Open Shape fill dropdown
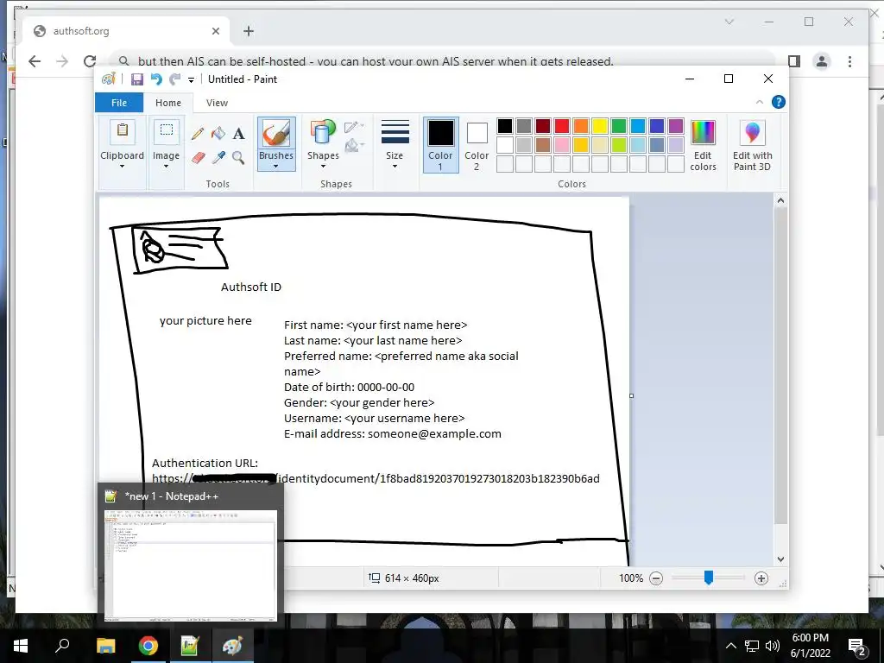 (355, 146)
